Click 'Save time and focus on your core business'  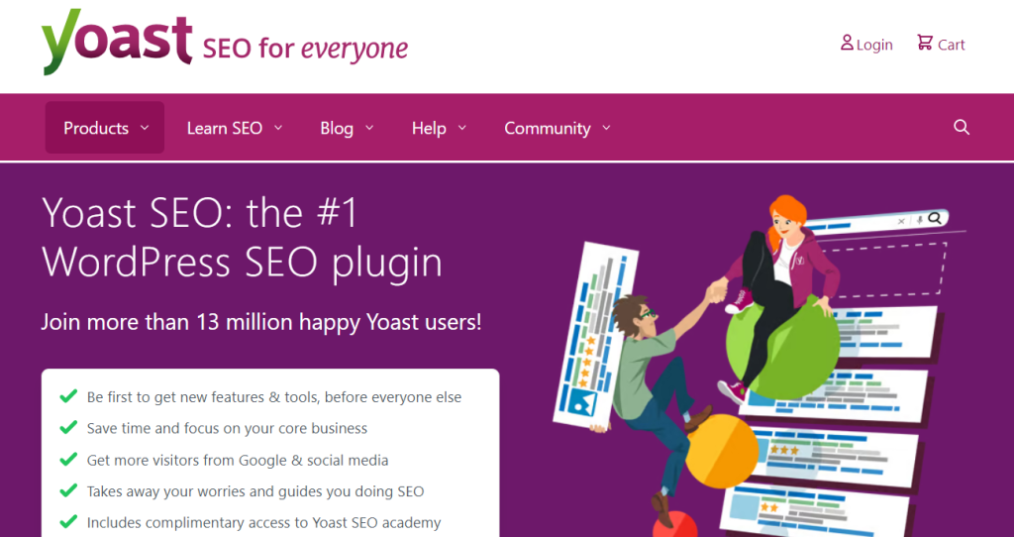(x=227, y=428)
